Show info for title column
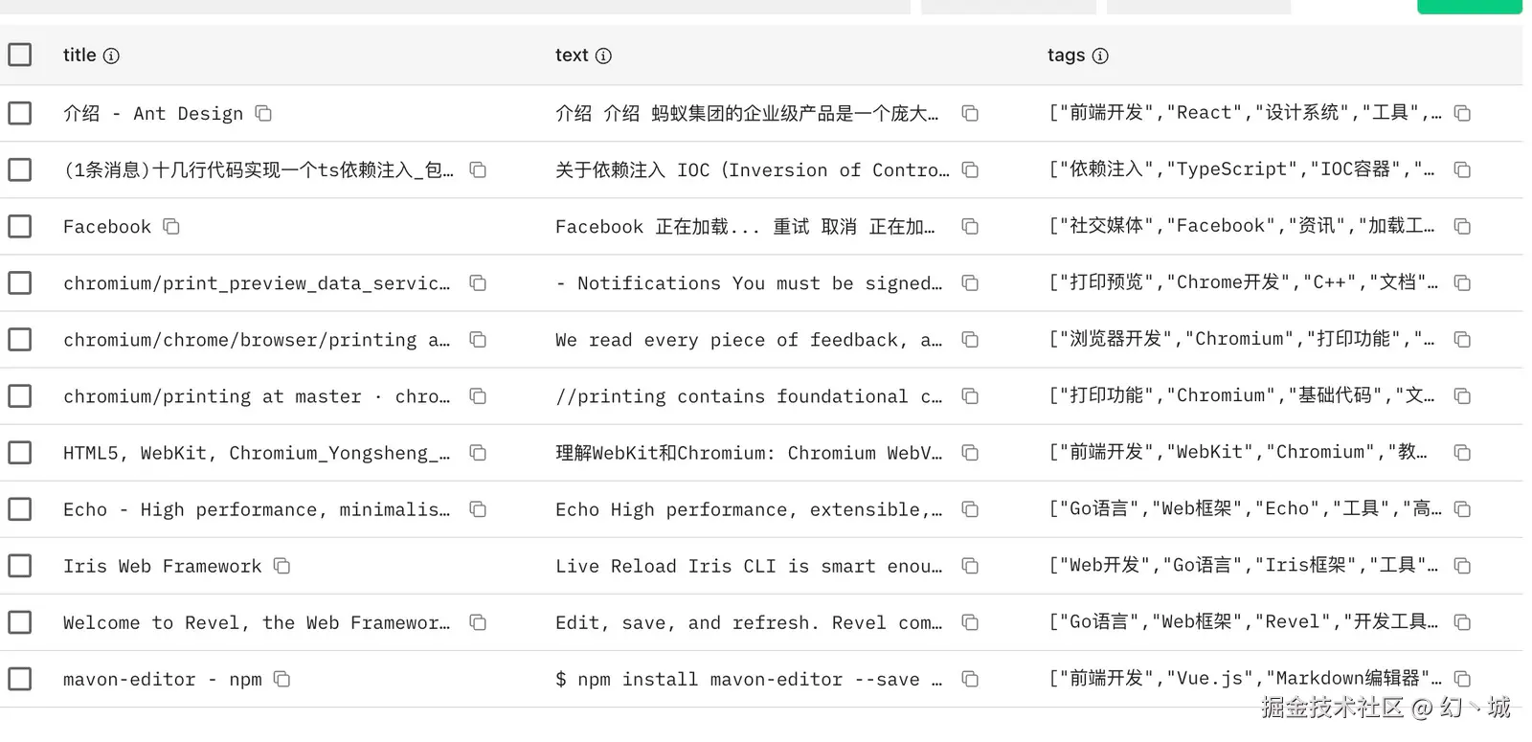Image resolution: width=1532 pixels, height=742 pixels. pyautogui.click(x=111, y=56)
